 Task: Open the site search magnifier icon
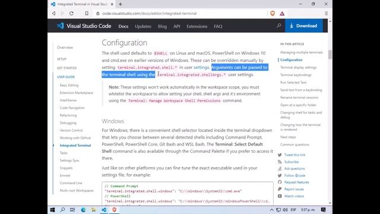[279, 26]
